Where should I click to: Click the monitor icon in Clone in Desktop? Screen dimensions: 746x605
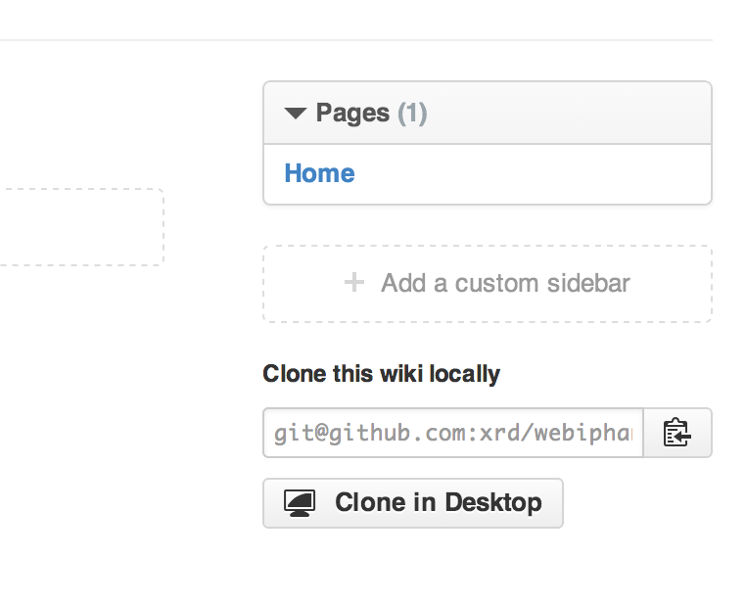point(300,503)
